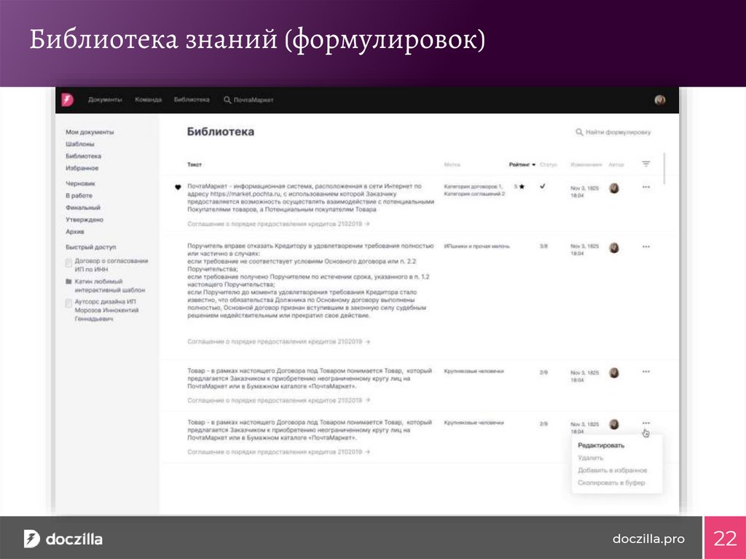
Task: Click the 3/8 status of the Поручитель row
Action: pyautogui.click(x=543, y=246)
